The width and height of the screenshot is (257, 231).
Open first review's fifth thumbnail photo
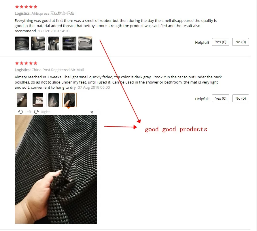coord(85,43)
